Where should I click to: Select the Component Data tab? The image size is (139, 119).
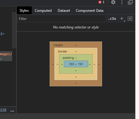(x=90, y=11)
